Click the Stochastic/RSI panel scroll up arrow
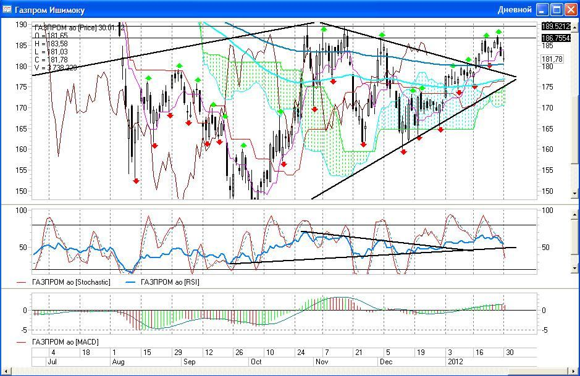This screenshot has height=376, width=580. pyautogui.click(x=574, y=214)
